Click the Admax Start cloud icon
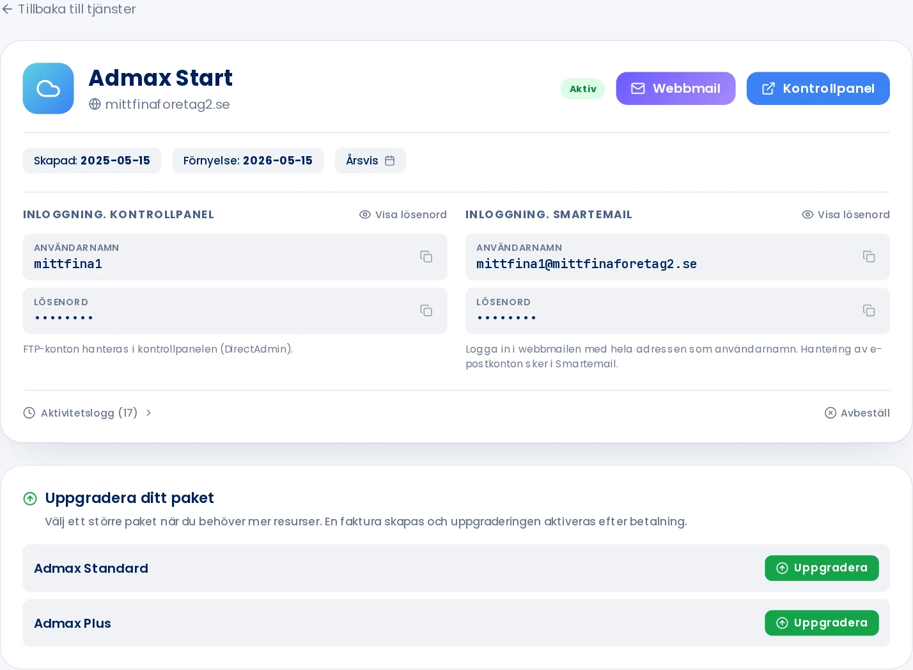 point(49,88)
